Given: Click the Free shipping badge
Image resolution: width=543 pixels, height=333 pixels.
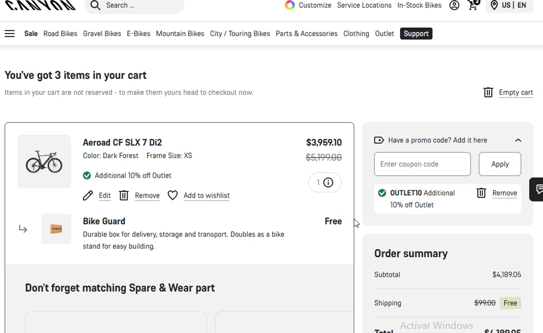Looking at the screenshot, I should (510, 303).
